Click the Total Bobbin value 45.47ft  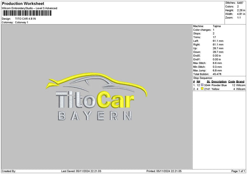tap(217, 74)
